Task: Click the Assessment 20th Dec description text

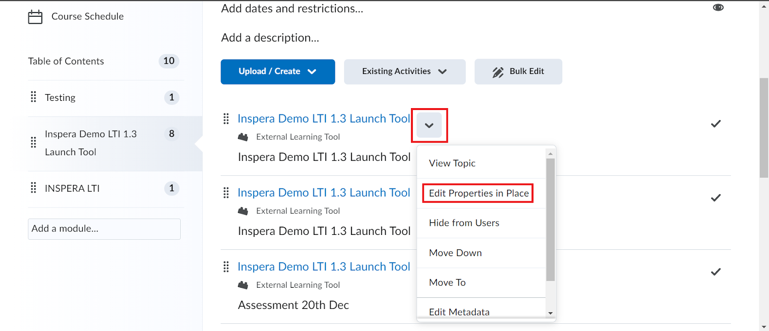Action: (293, 305)
